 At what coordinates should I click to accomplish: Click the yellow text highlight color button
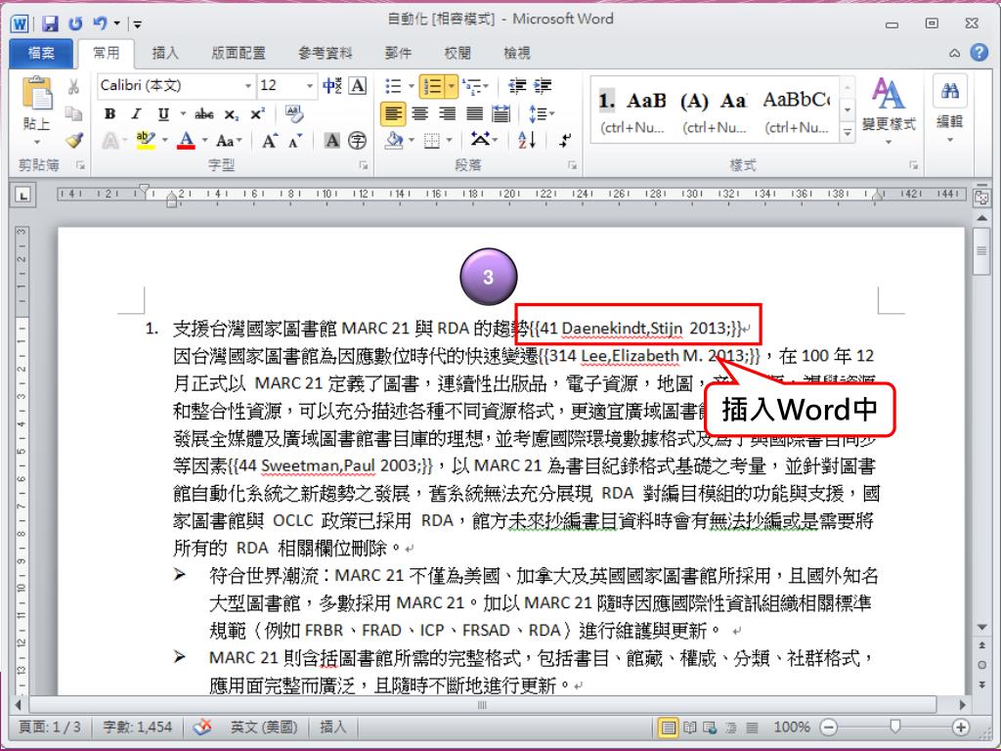point(147,140)
